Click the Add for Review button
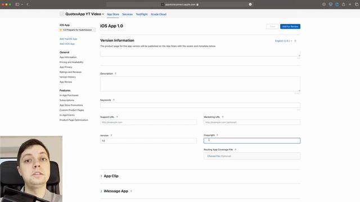The width and height of the screenshot is (360, 202). pos(290,26)
